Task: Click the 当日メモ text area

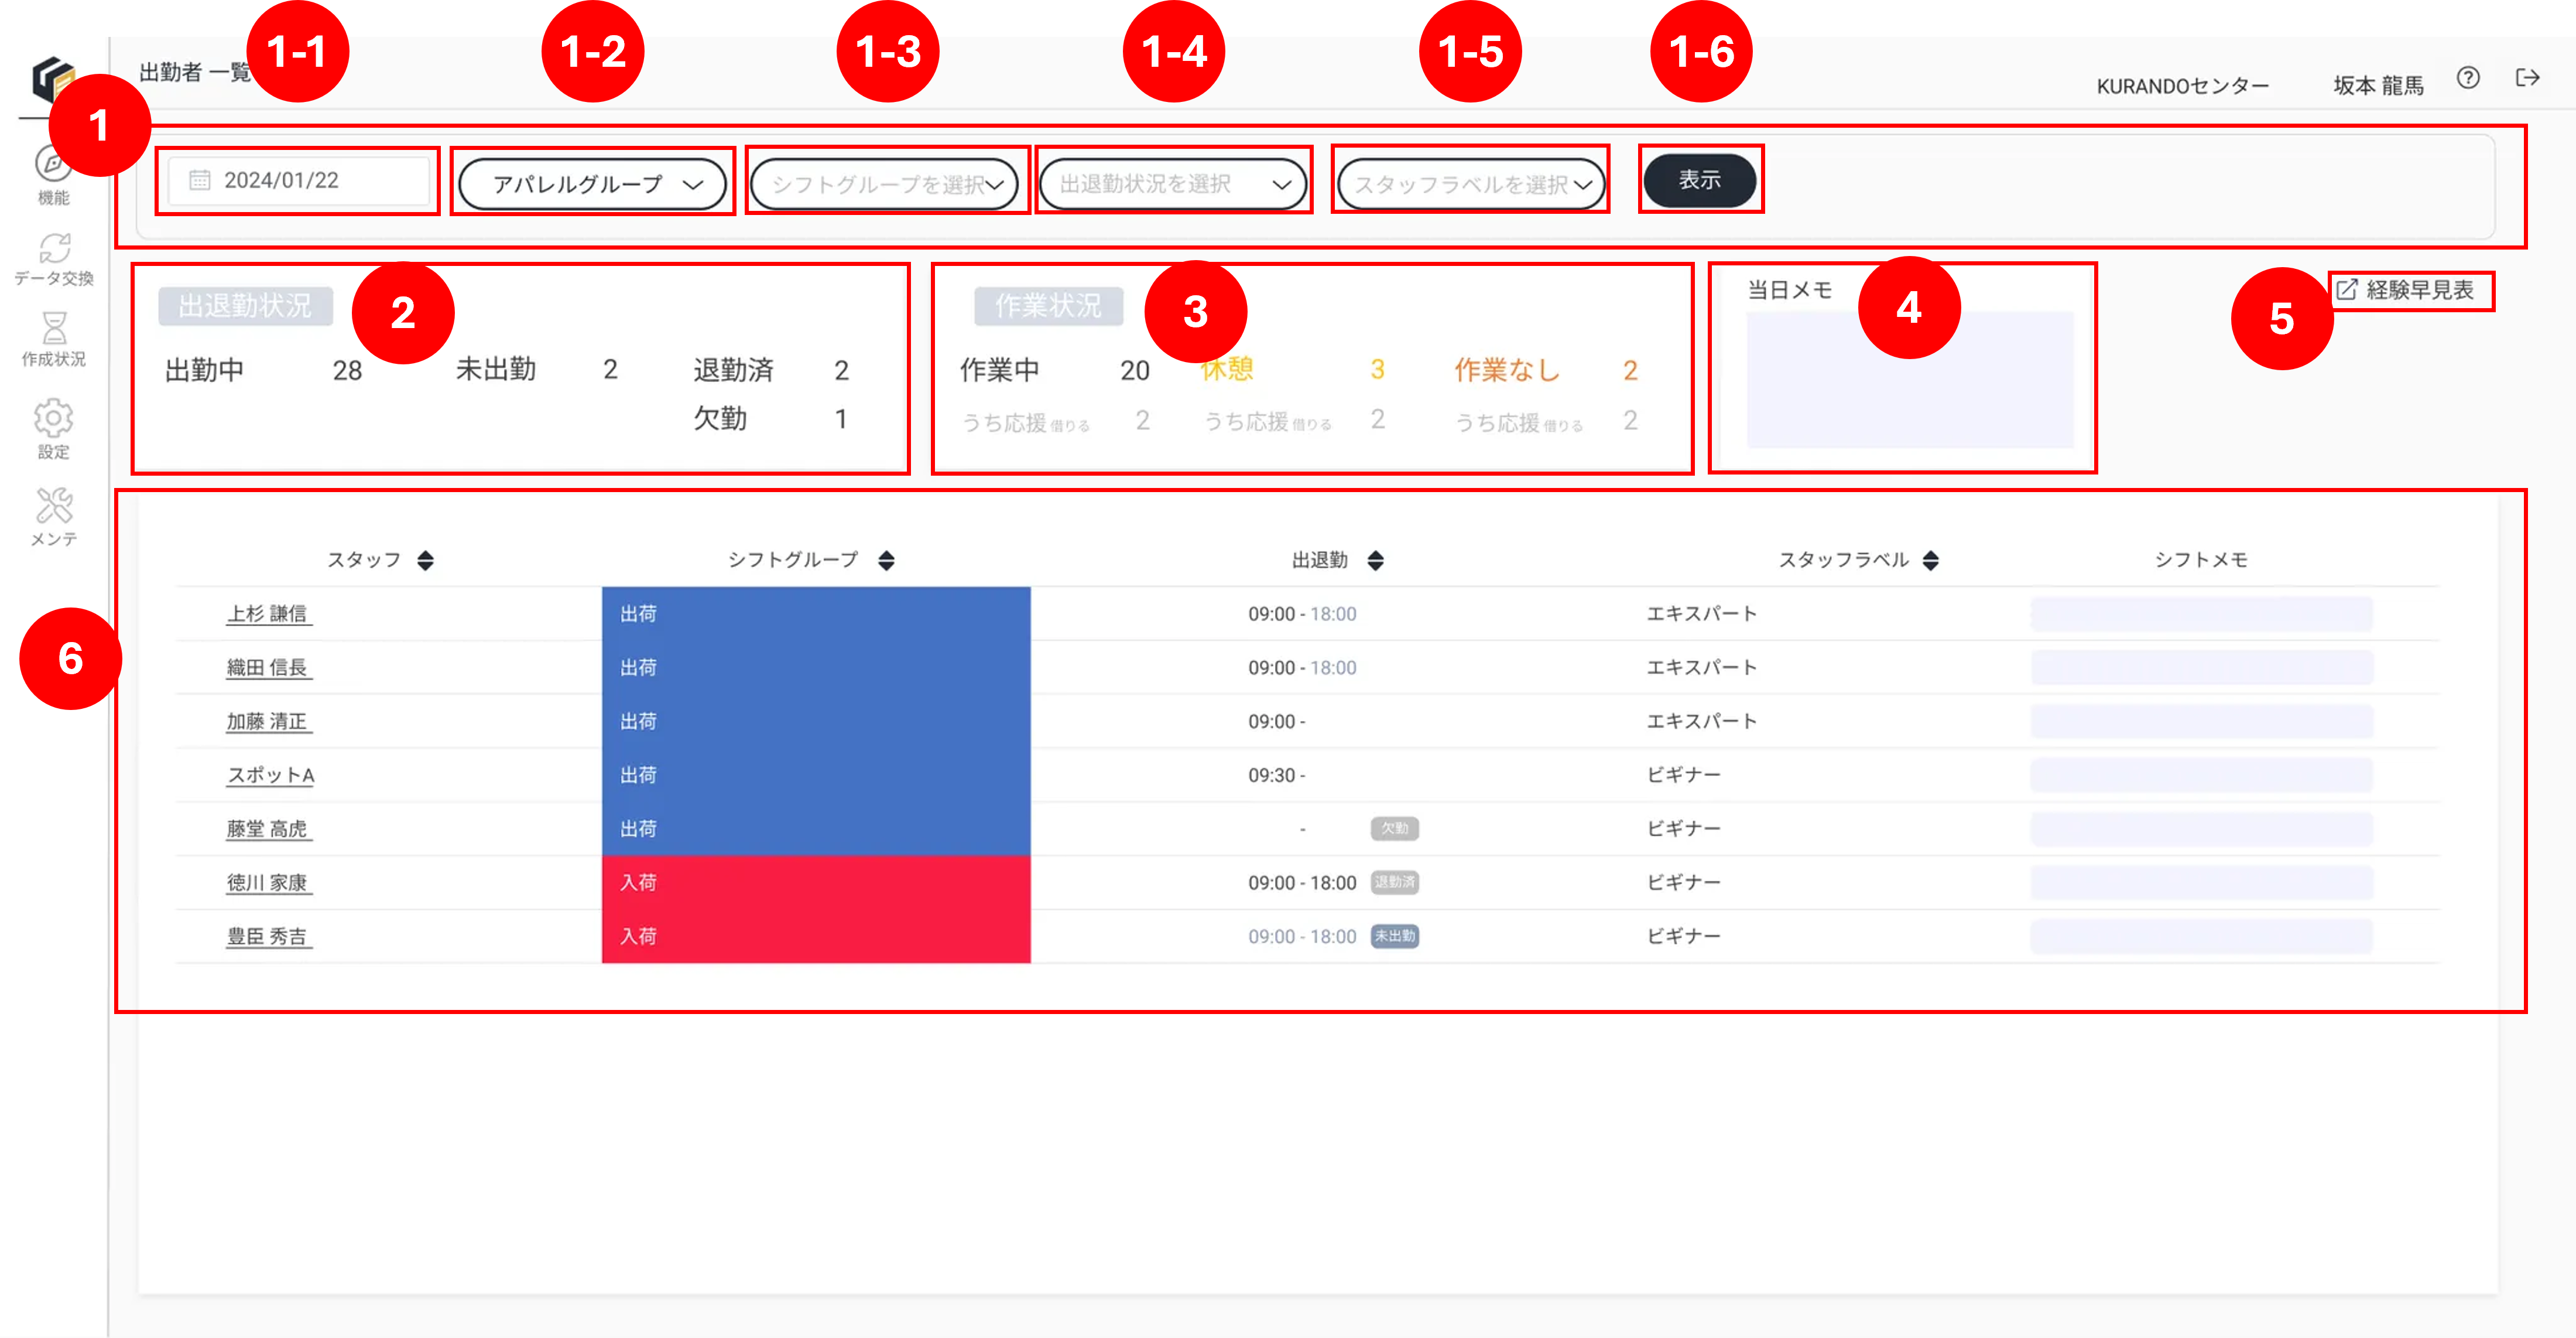Action: (x=1910, y=380)
